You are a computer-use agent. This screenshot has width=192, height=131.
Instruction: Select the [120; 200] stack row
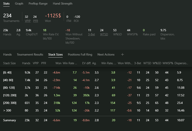coord(9,95)
